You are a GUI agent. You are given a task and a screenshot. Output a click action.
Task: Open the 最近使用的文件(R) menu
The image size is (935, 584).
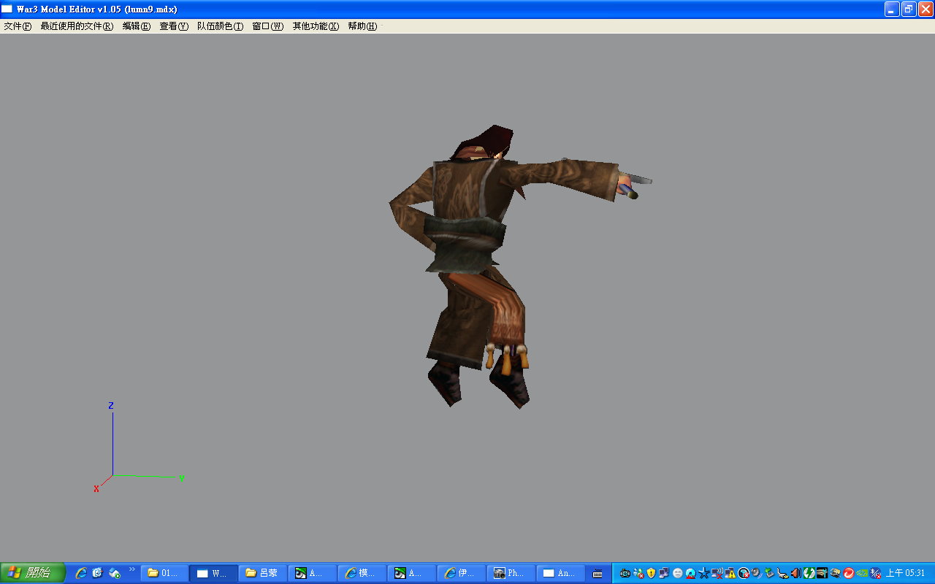[77, 26]
